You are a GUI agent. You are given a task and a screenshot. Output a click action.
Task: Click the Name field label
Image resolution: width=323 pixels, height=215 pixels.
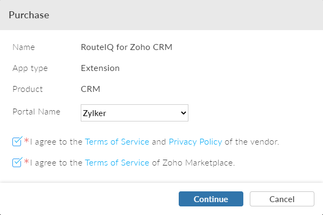point(24,47)
